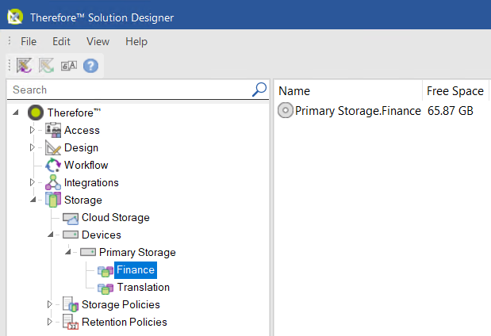Screen dimensions: 491x336
Task: Select the Storage Policies label
Action: pos(121,305)
